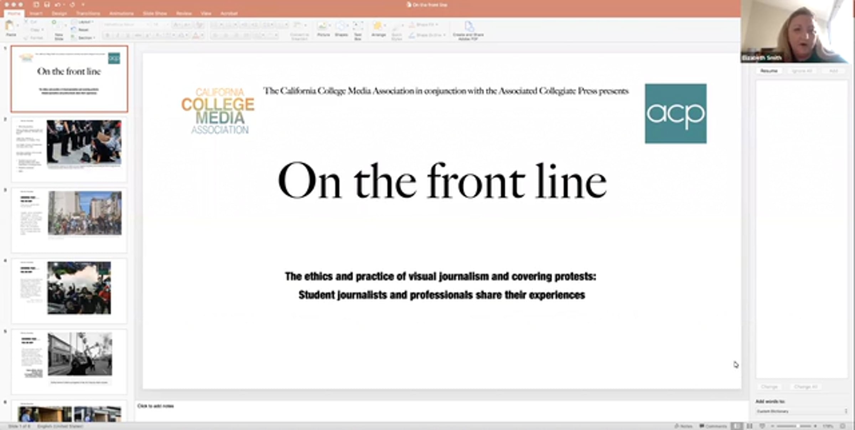Open Quick Styles

(397, 32)
